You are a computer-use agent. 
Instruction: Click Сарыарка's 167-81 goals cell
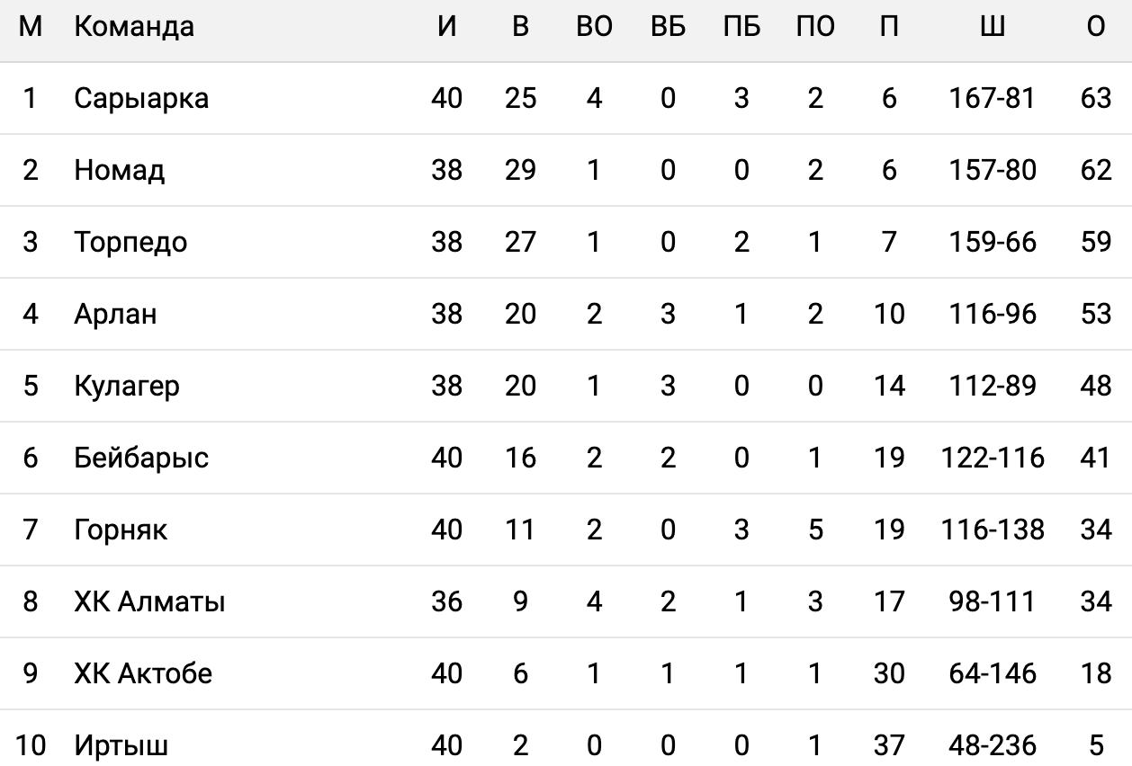[x=993, y=98]
